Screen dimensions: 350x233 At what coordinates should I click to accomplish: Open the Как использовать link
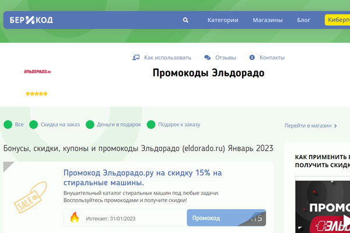click(x=167, y=58)
